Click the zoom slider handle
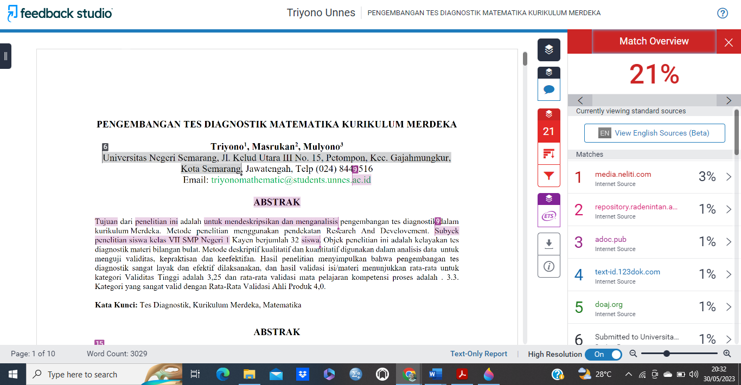Viewport: 741px width, 385px height. coord(666,354)
